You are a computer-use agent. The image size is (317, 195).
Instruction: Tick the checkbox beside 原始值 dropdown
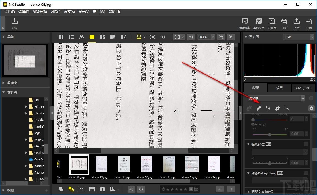click(x=311, y=98)
